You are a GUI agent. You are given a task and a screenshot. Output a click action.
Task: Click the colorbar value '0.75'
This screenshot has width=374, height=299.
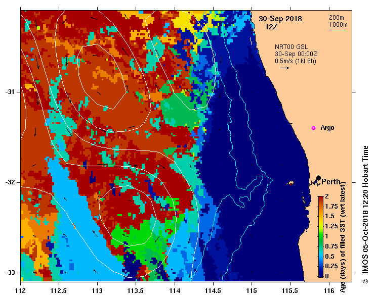coord(331,246)
